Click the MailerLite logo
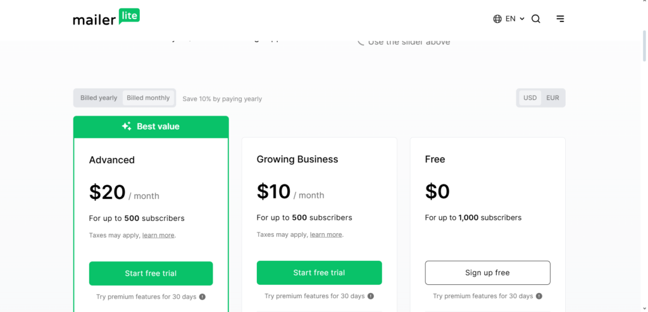The height and width of the screenshot is (312, 648). coord(106,17)
